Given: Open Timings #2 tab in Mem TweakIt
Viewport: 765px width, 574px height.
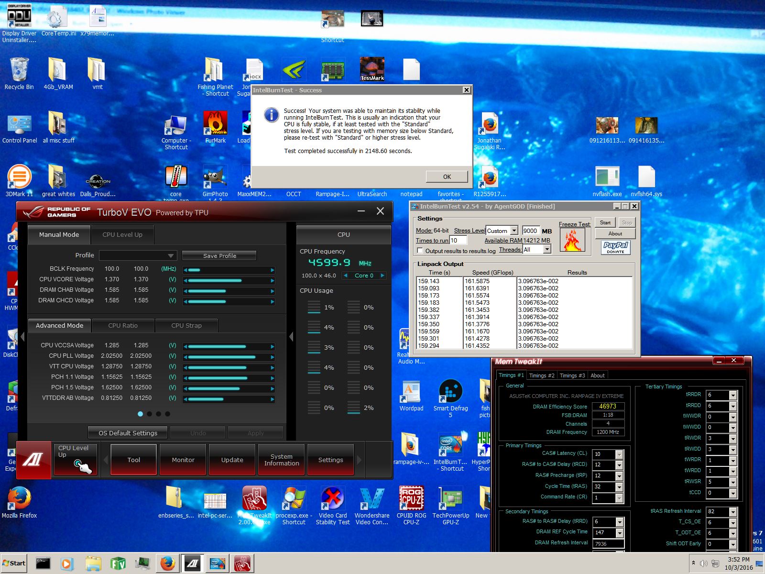Looking at the screenshot, I should (x=542, y=375).
